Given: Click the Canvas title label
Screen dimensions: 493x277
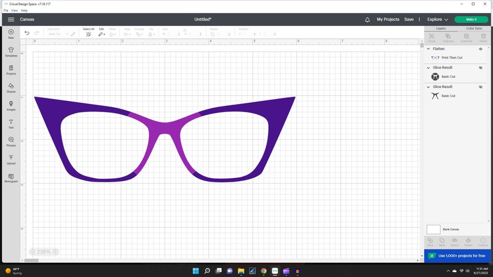Looking at the screenshot, I should [x=27, y=20].
